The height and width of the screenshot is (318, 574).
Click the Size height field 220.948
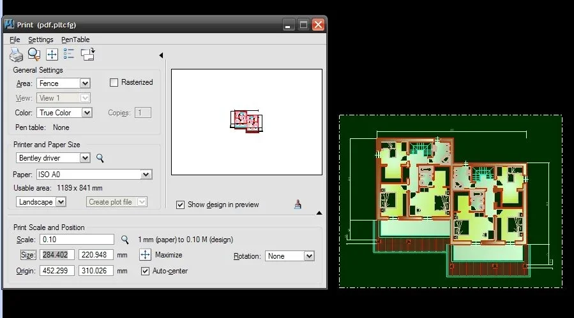(x=96, y=255)
